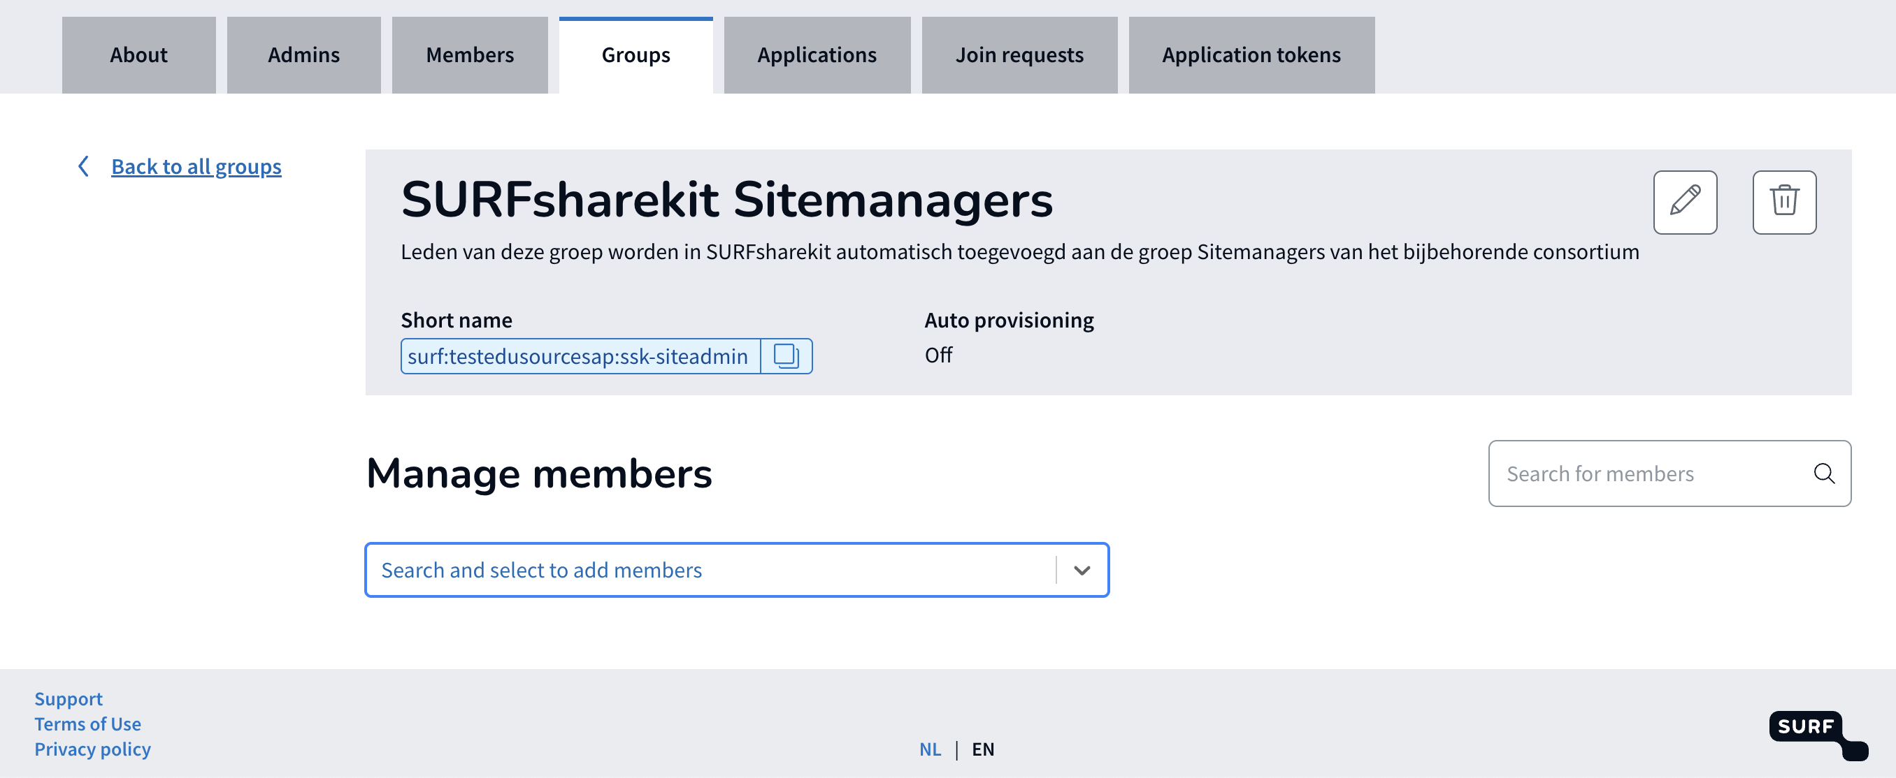Open the Terms of Use link
The height and width of the screenshot is (778, 1896).
coord(87,724)
